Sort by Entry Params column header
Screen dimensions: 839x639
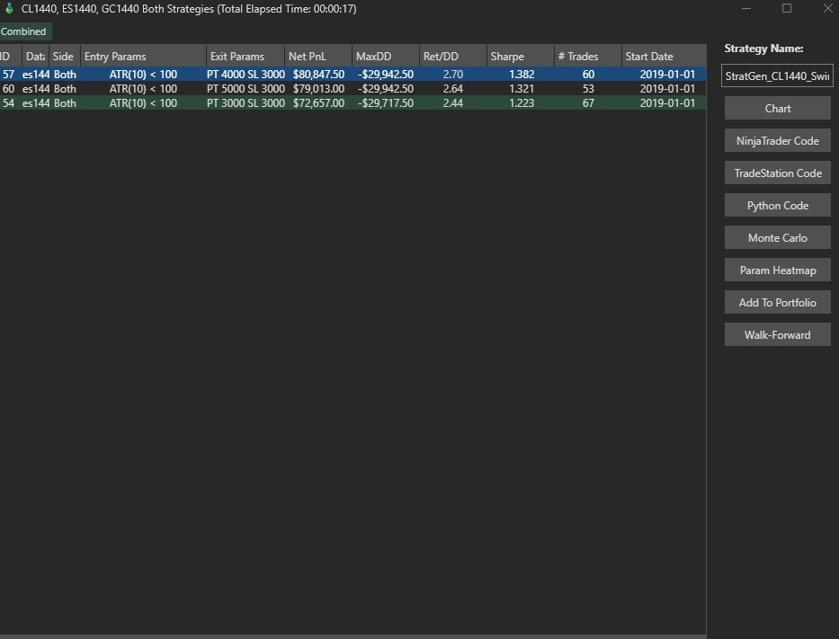pos(143,56)
